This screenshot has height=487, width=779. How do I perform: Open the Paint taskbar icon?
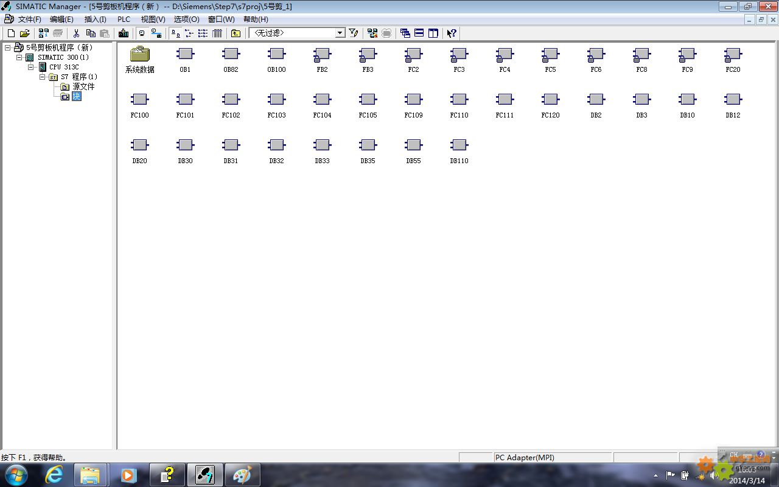[x=242, y=475]
